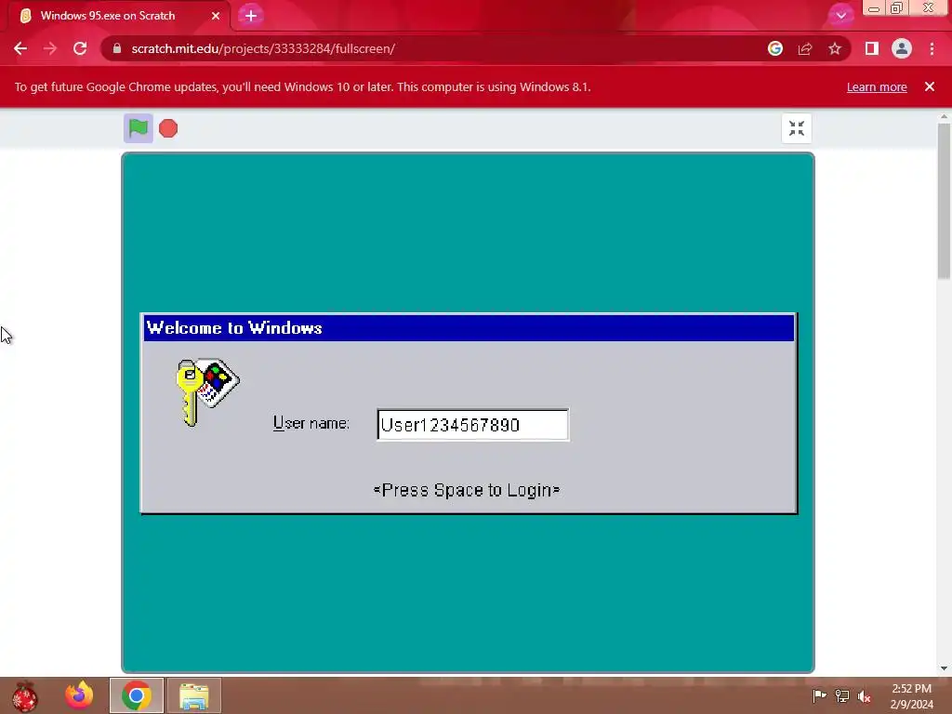Click the muted volume tray icon
952x714 pixels.
pyautogui.click(x=864, y=696)
